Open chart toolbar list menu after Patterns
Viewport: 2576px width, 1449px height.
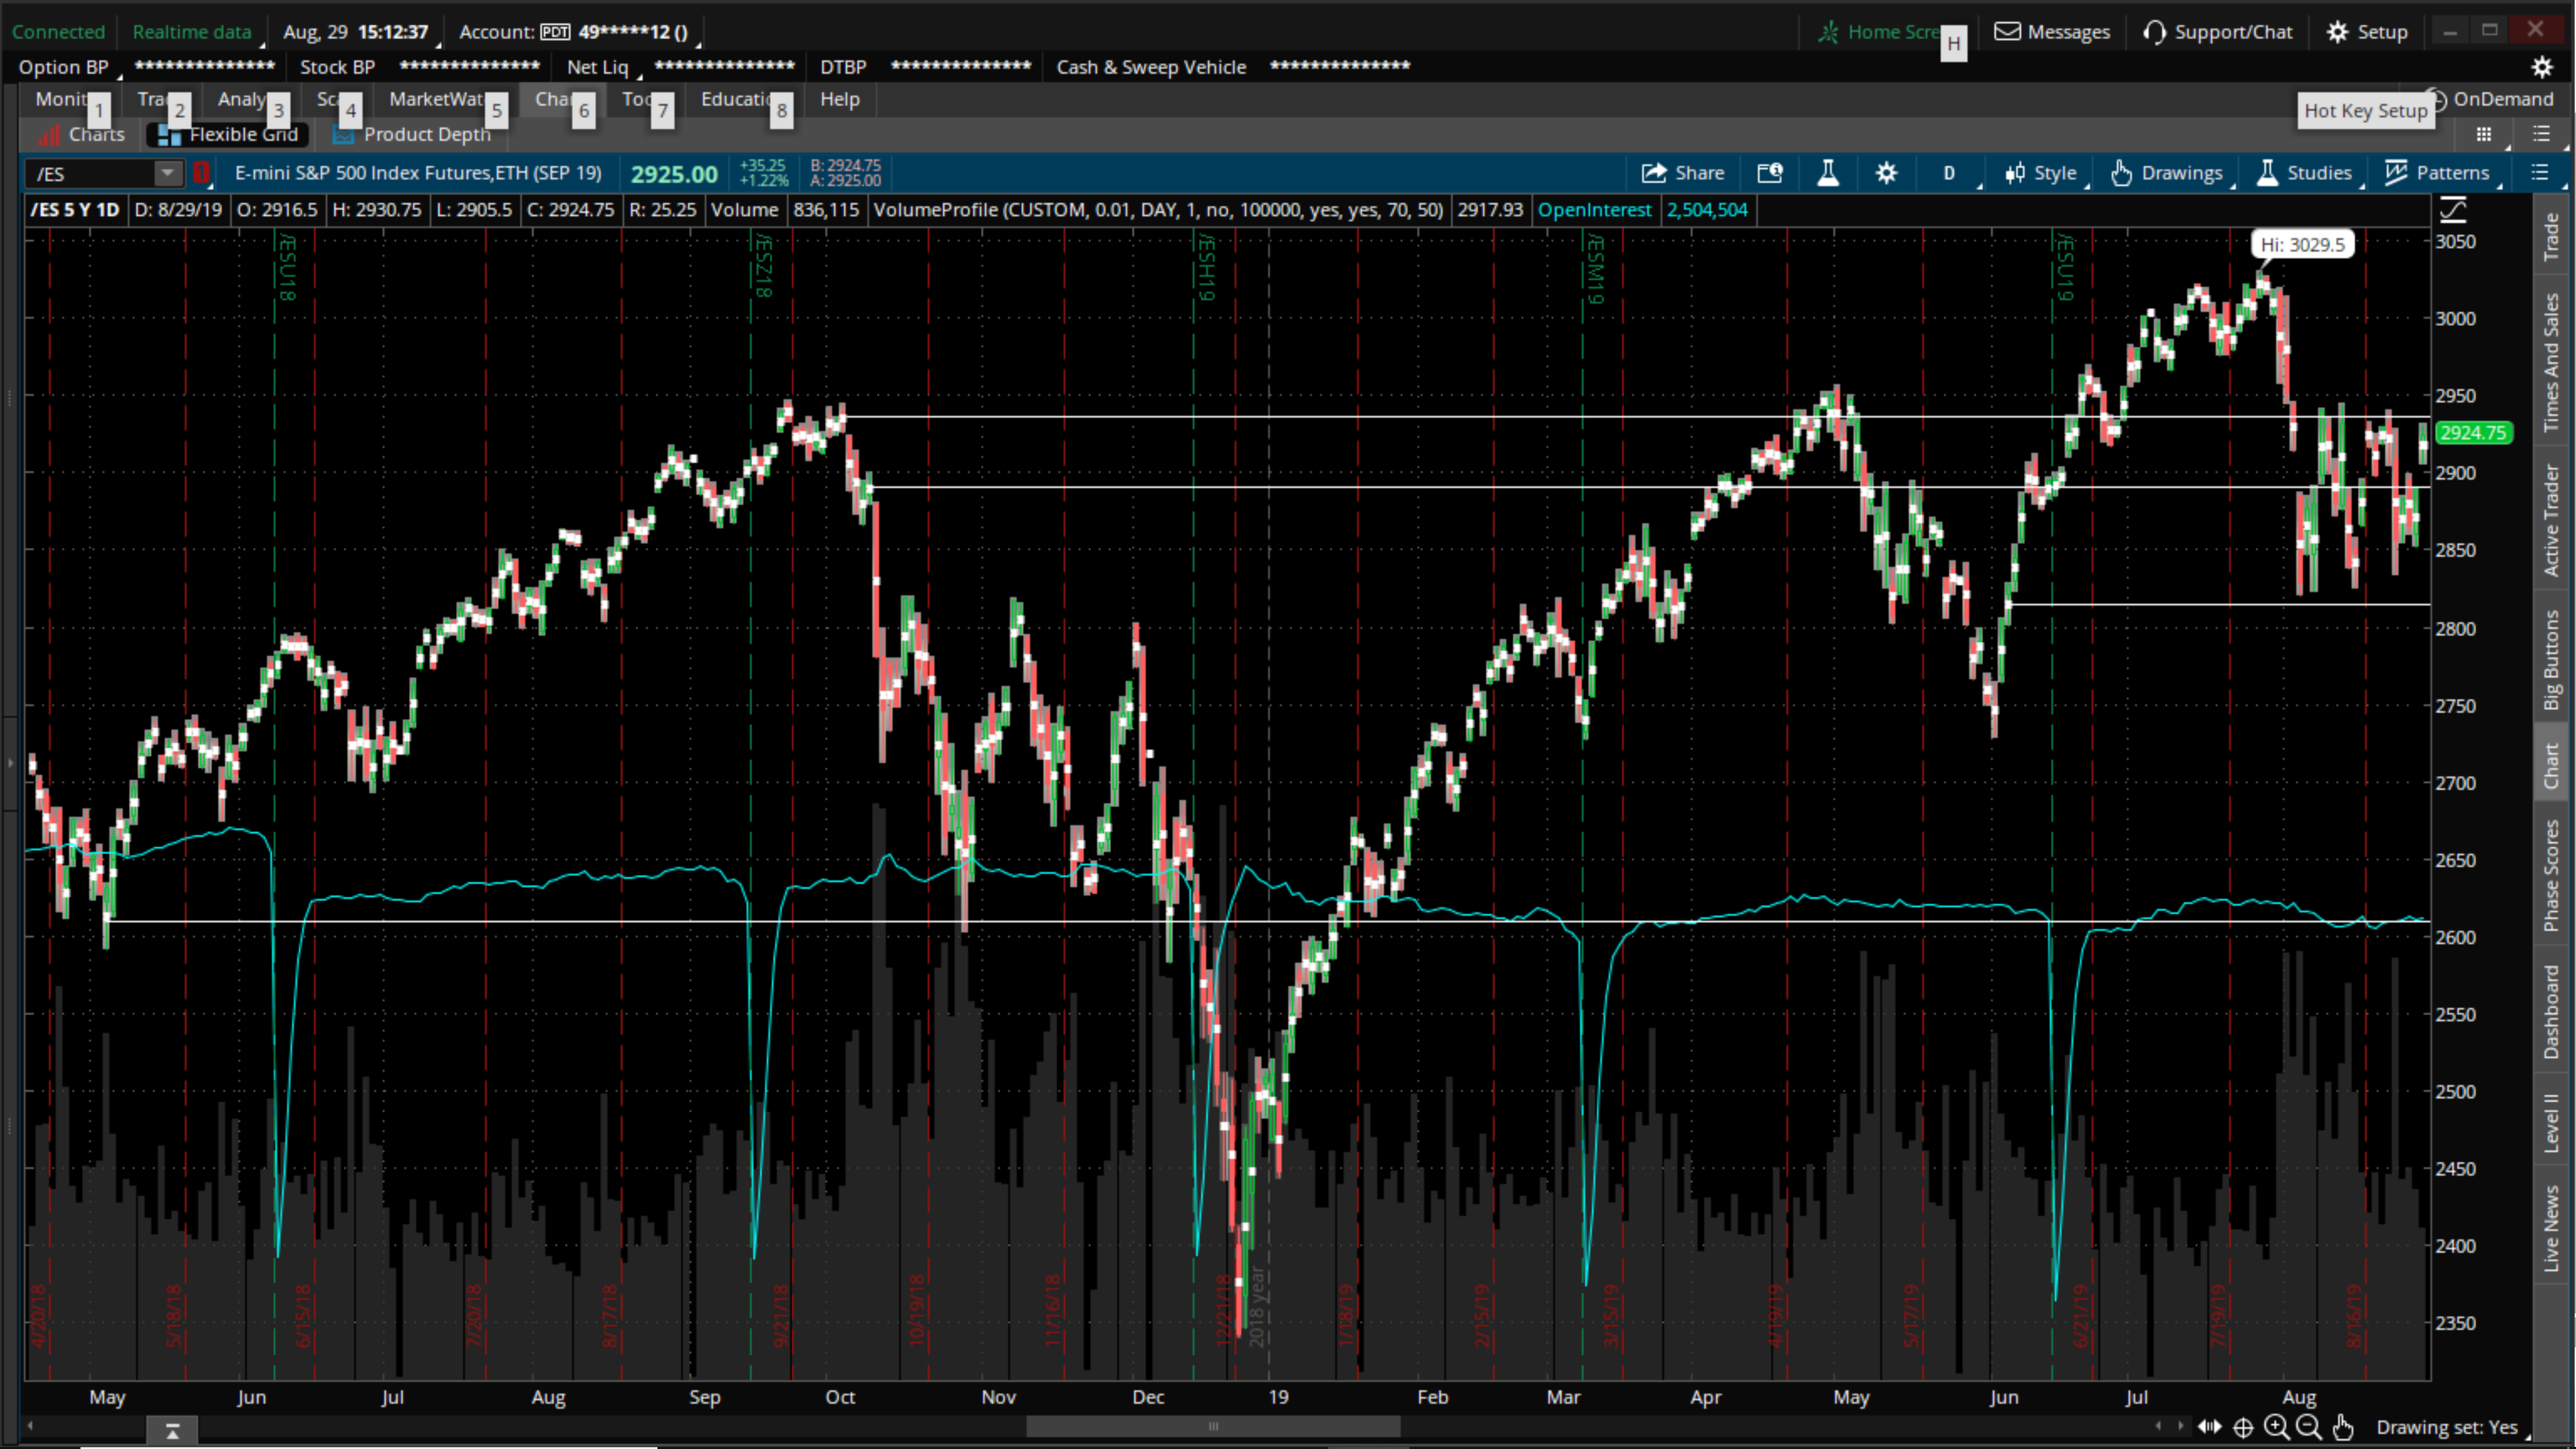(2540, 173)
